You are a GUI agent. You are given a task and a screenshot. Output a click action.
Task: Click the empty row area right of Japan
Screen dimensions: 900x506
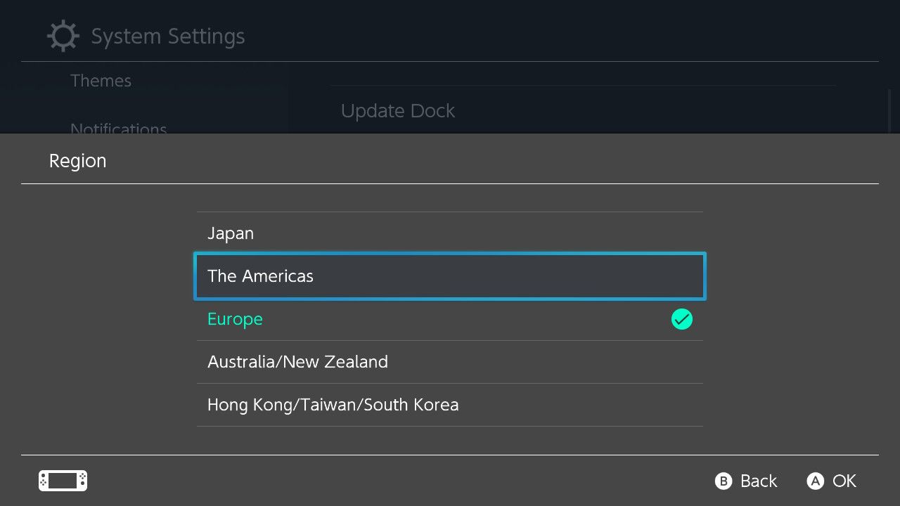(x=478, y=233)
